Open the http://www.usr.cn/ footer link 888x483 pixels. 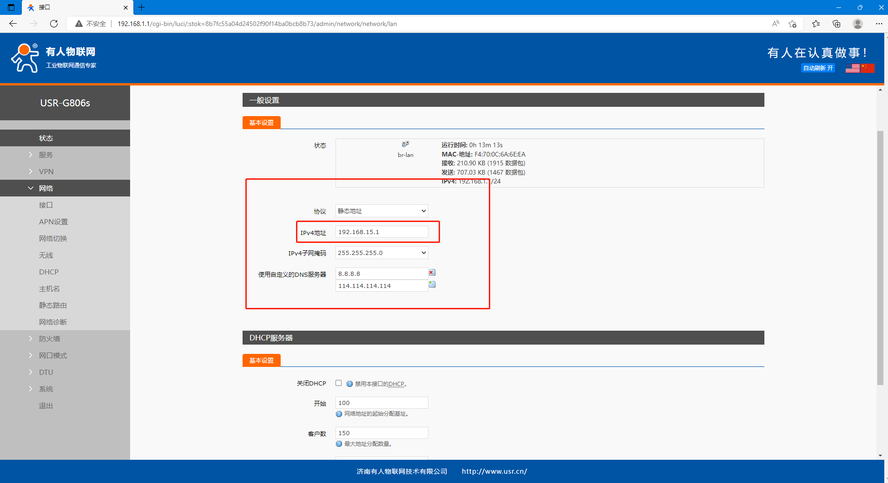coord(494,471)
